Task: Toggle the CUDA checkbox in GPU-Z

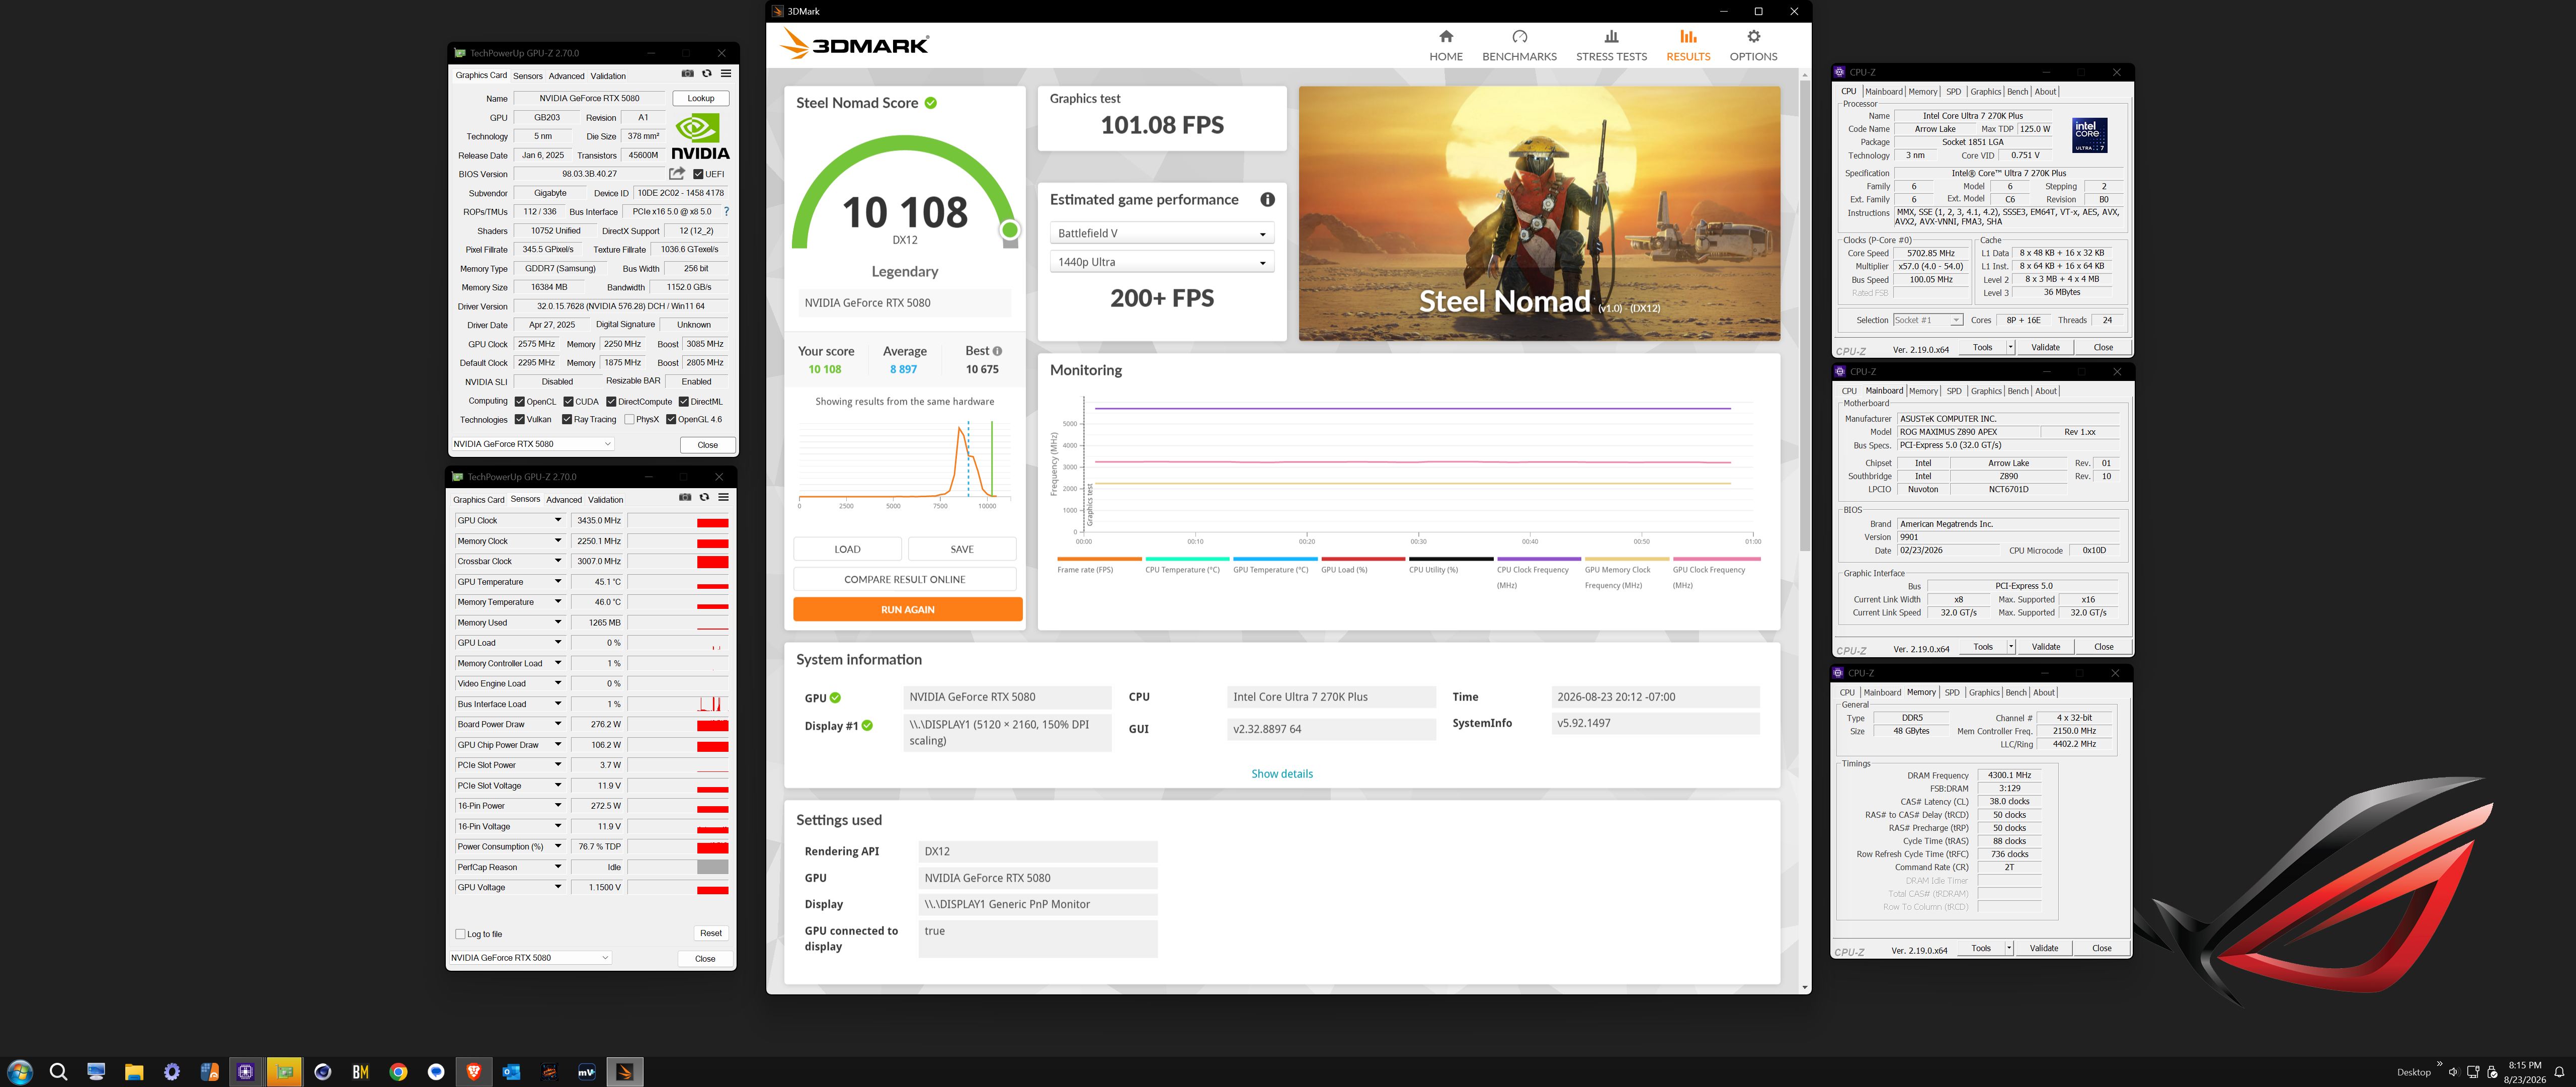Action: point(568,402)
